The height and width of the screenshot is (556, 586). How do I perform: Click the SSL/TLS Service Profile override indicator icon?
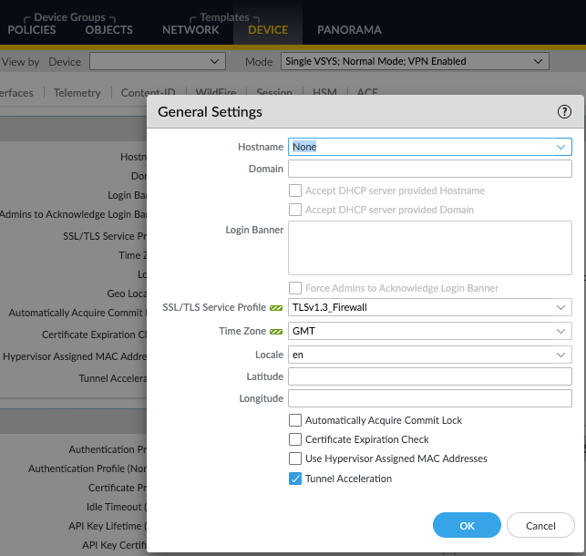tap(277, 307)
